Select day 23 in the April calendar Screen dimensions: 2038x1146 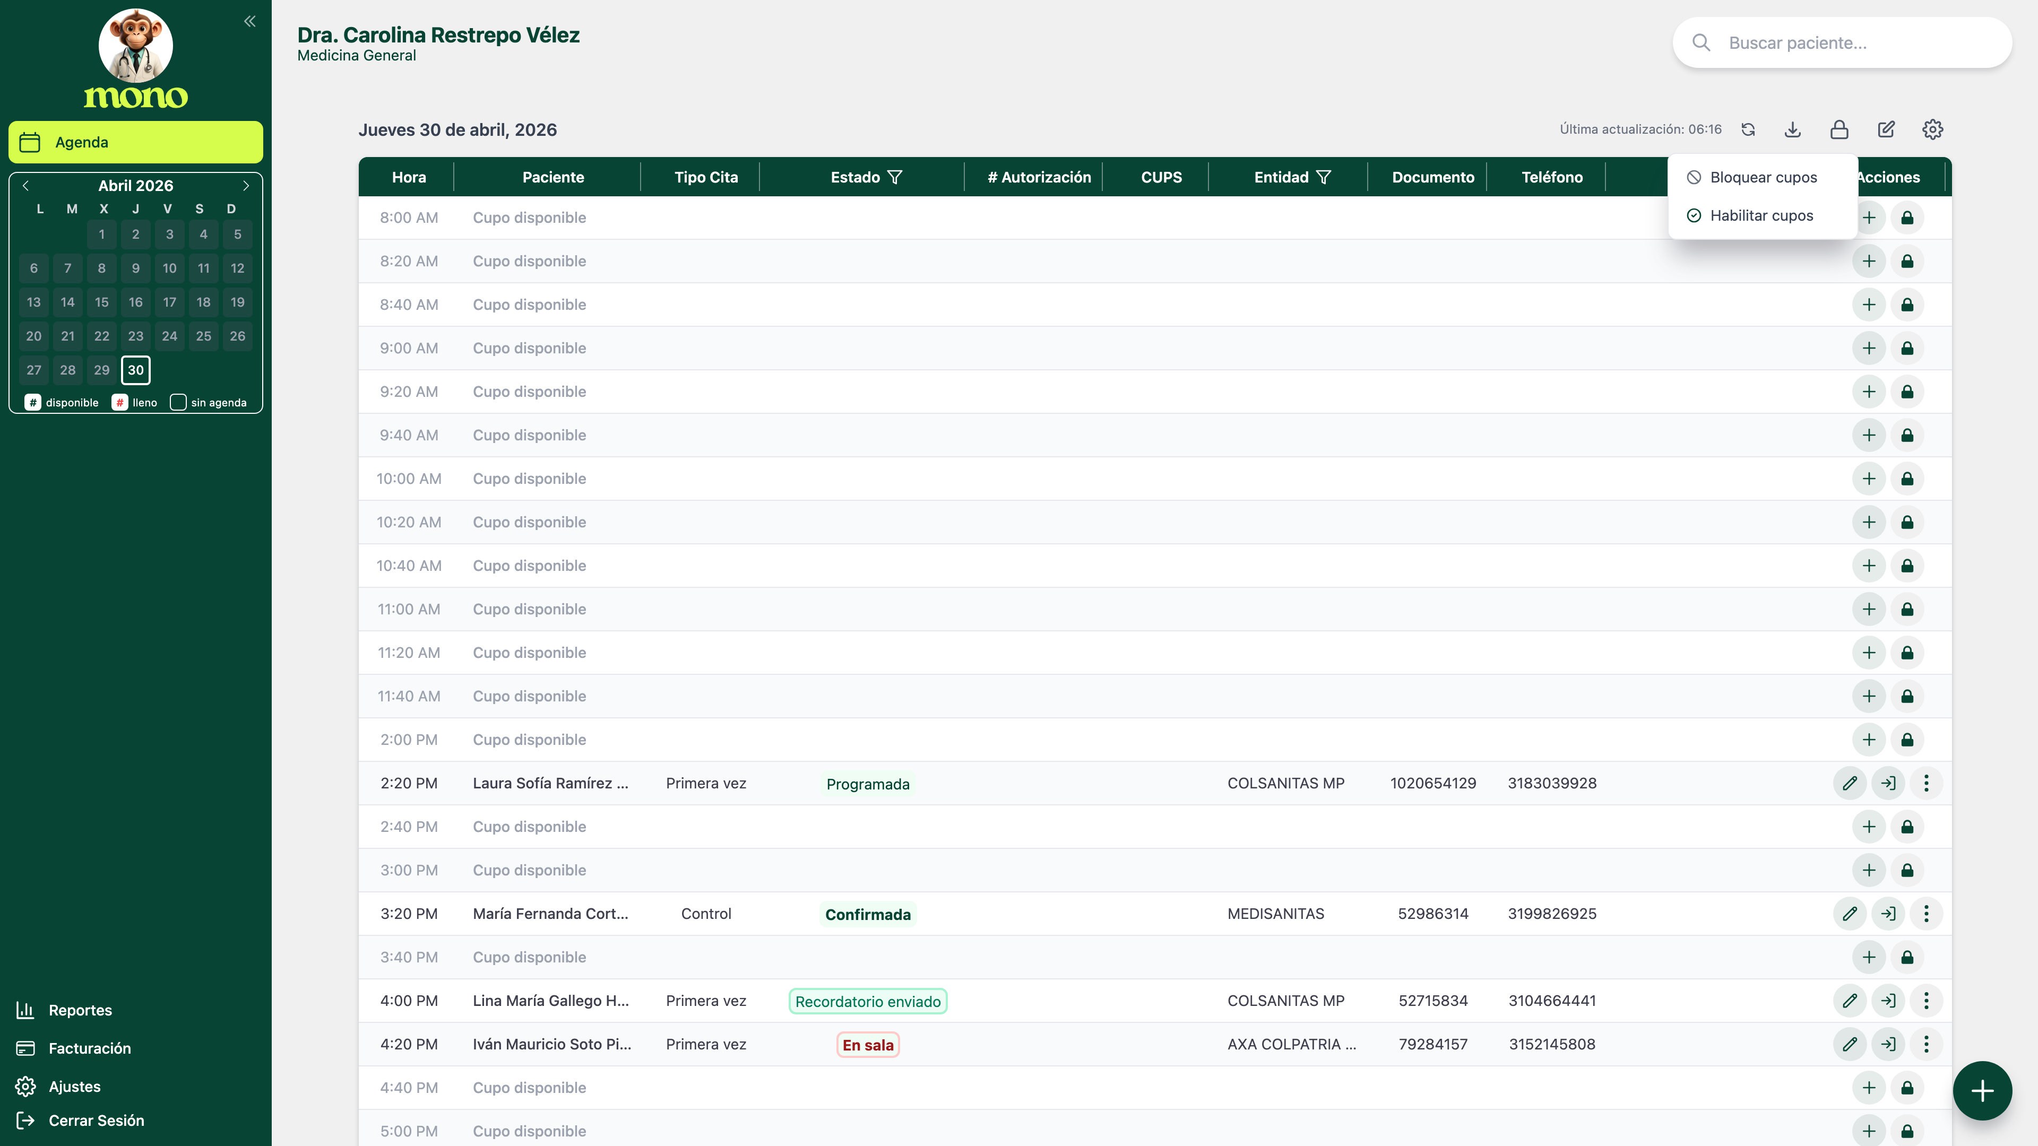[x=136, y=336]
